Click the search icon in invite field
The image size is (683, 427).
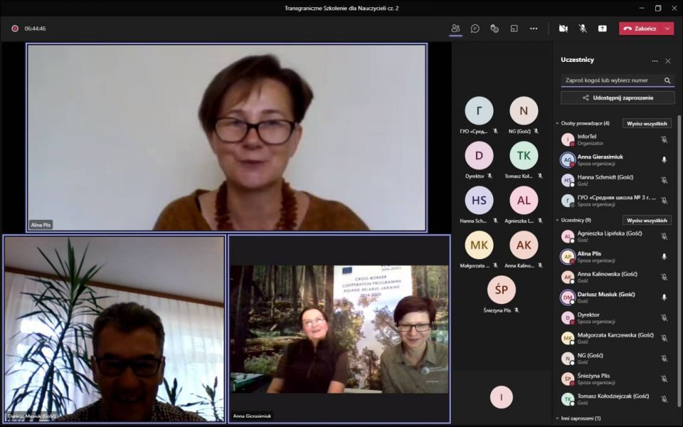pos(667,80)
